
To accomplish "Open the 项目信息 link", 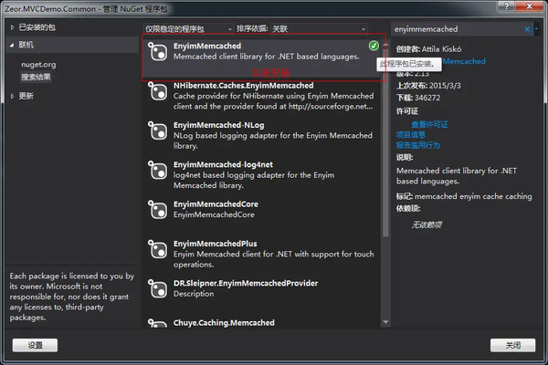I will [411, 135].
